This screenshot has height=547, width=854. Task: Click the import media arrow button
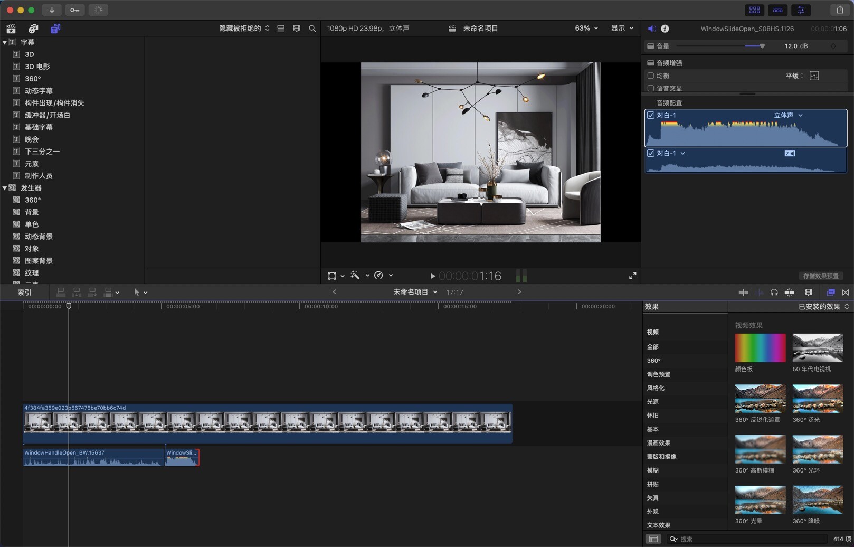click(52, 10)
